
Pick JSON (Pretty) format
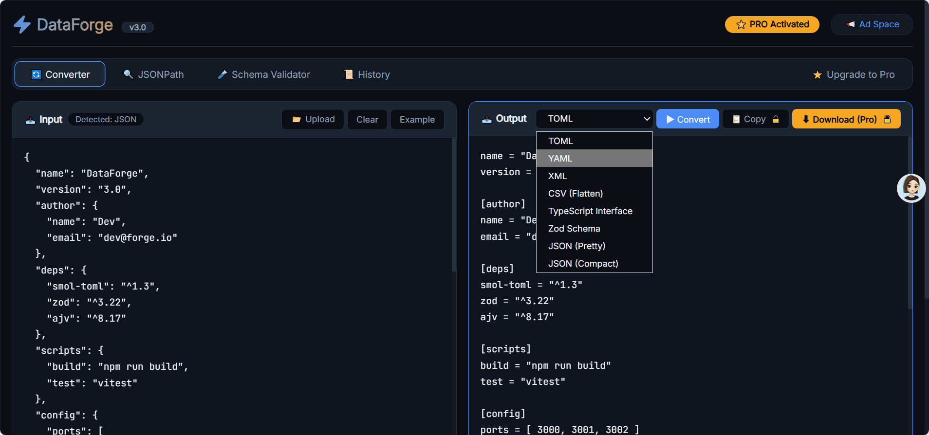tap(594, 246)
